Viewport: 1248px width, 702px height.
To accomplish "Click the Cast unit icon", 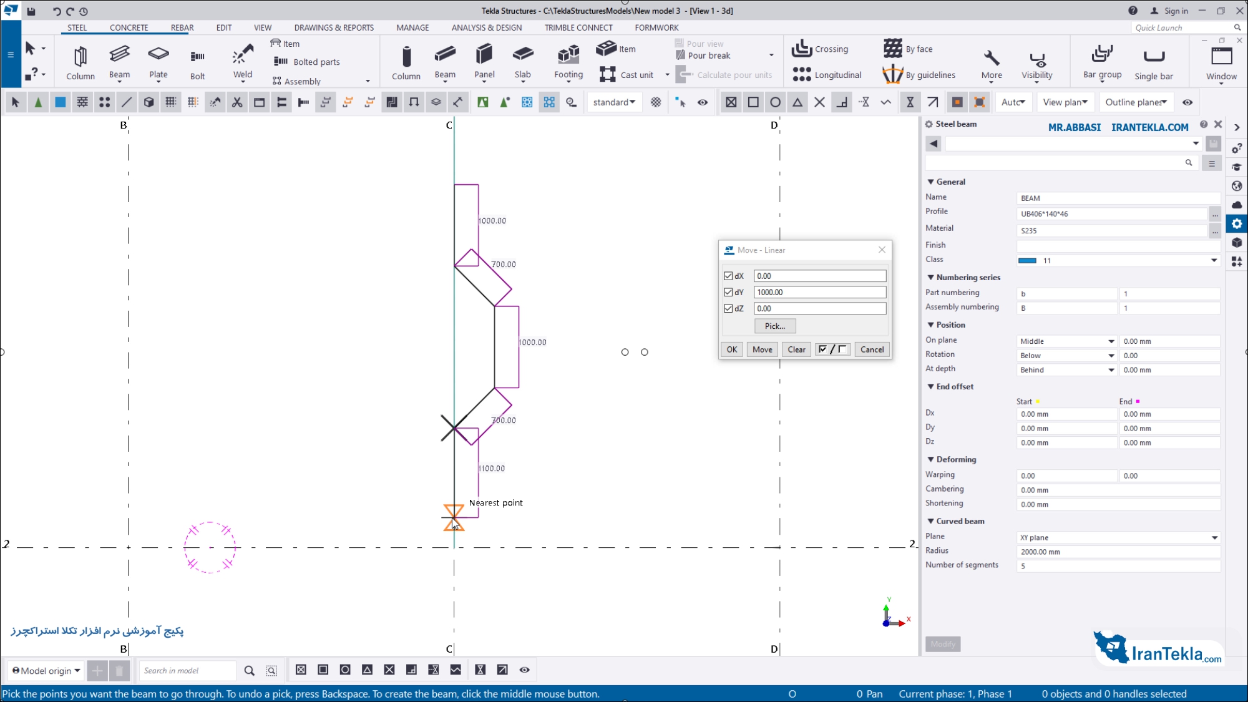I will 607,75.
